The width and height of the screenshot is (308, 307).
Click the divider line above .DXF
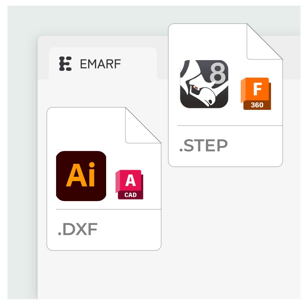[x=108, y=209]
